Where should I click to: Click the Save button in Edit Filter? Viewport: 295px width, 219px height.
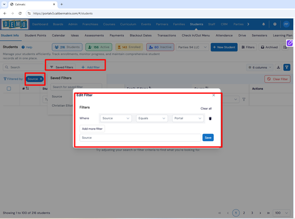click(x=208, y=138)
